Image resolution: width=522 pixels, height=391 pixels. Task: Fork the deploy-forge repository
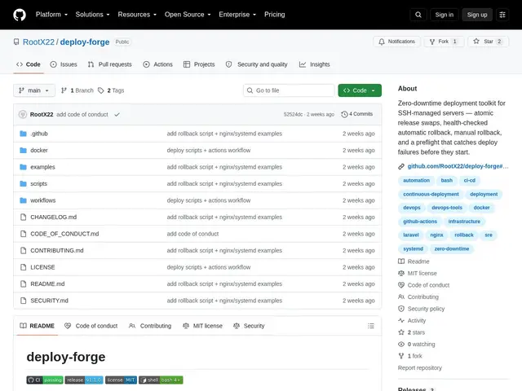pos(444,42)
